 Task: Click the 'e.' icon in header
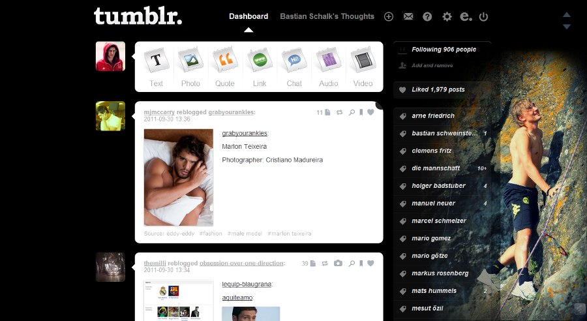(x=466, y=16)
